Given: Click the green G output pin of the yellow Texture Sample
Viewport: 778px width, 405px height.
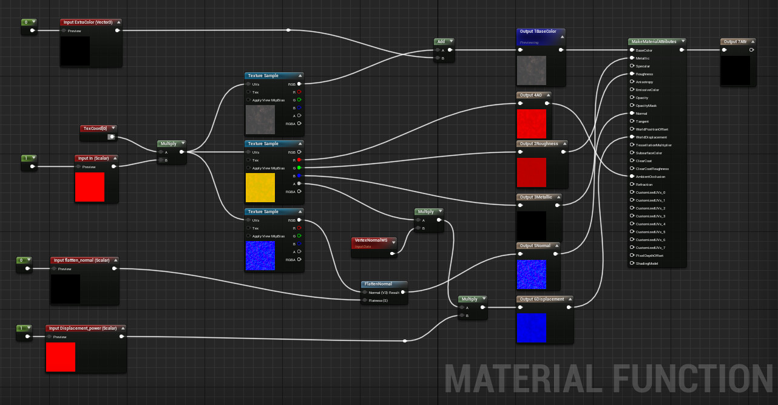Looking at the screenshot, I should click(x=299, y=168).
